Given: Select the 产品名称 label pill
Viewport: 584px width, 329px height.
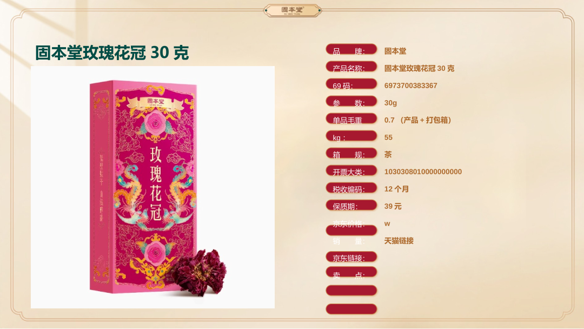Looking at the screenshot, I should click(351, 67).
